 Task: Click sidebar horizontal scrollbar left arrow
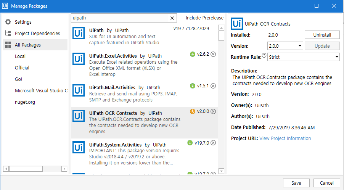(6, 169)
